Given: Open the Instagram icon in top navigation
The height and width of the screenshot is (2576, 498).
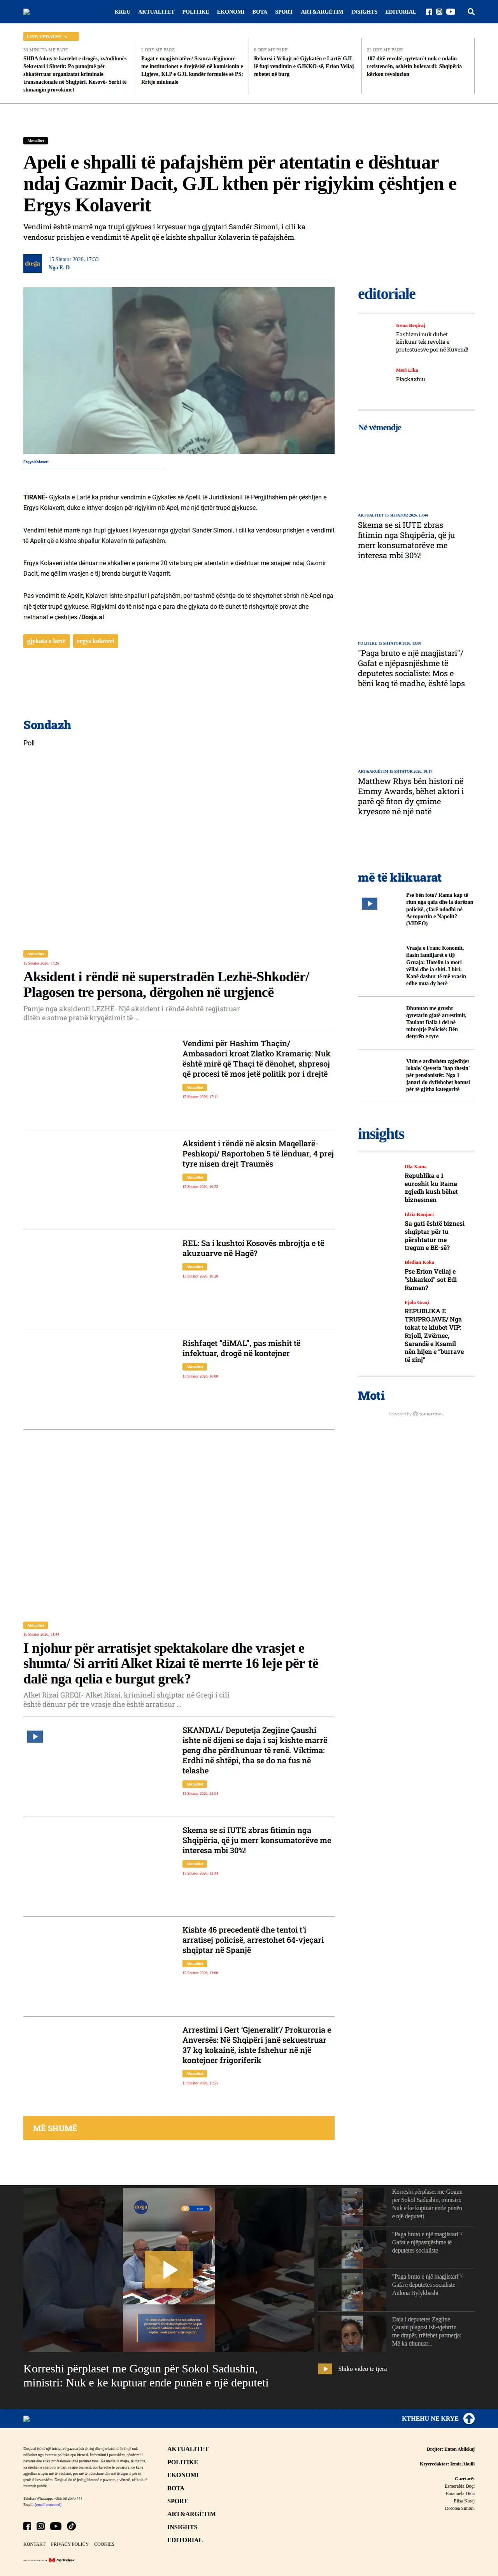Looking at the screenshot, I should point(439,12).
